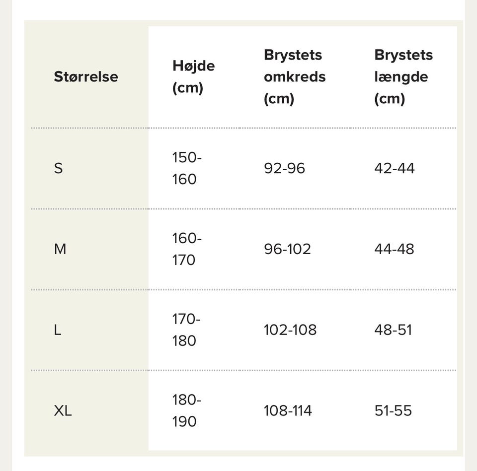Click the size L row label
Image resolution: width=477 pixels, height=471 pixels.
pyautogui.click(x=58, y=330)
